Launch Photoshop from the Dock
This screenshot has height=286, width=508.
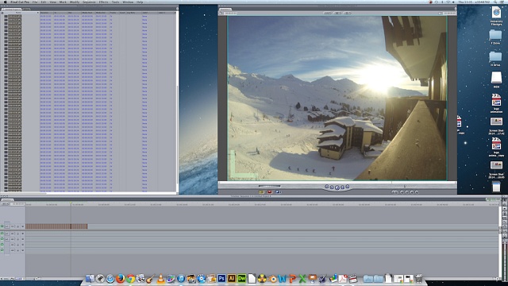click(x=221, y=279)
